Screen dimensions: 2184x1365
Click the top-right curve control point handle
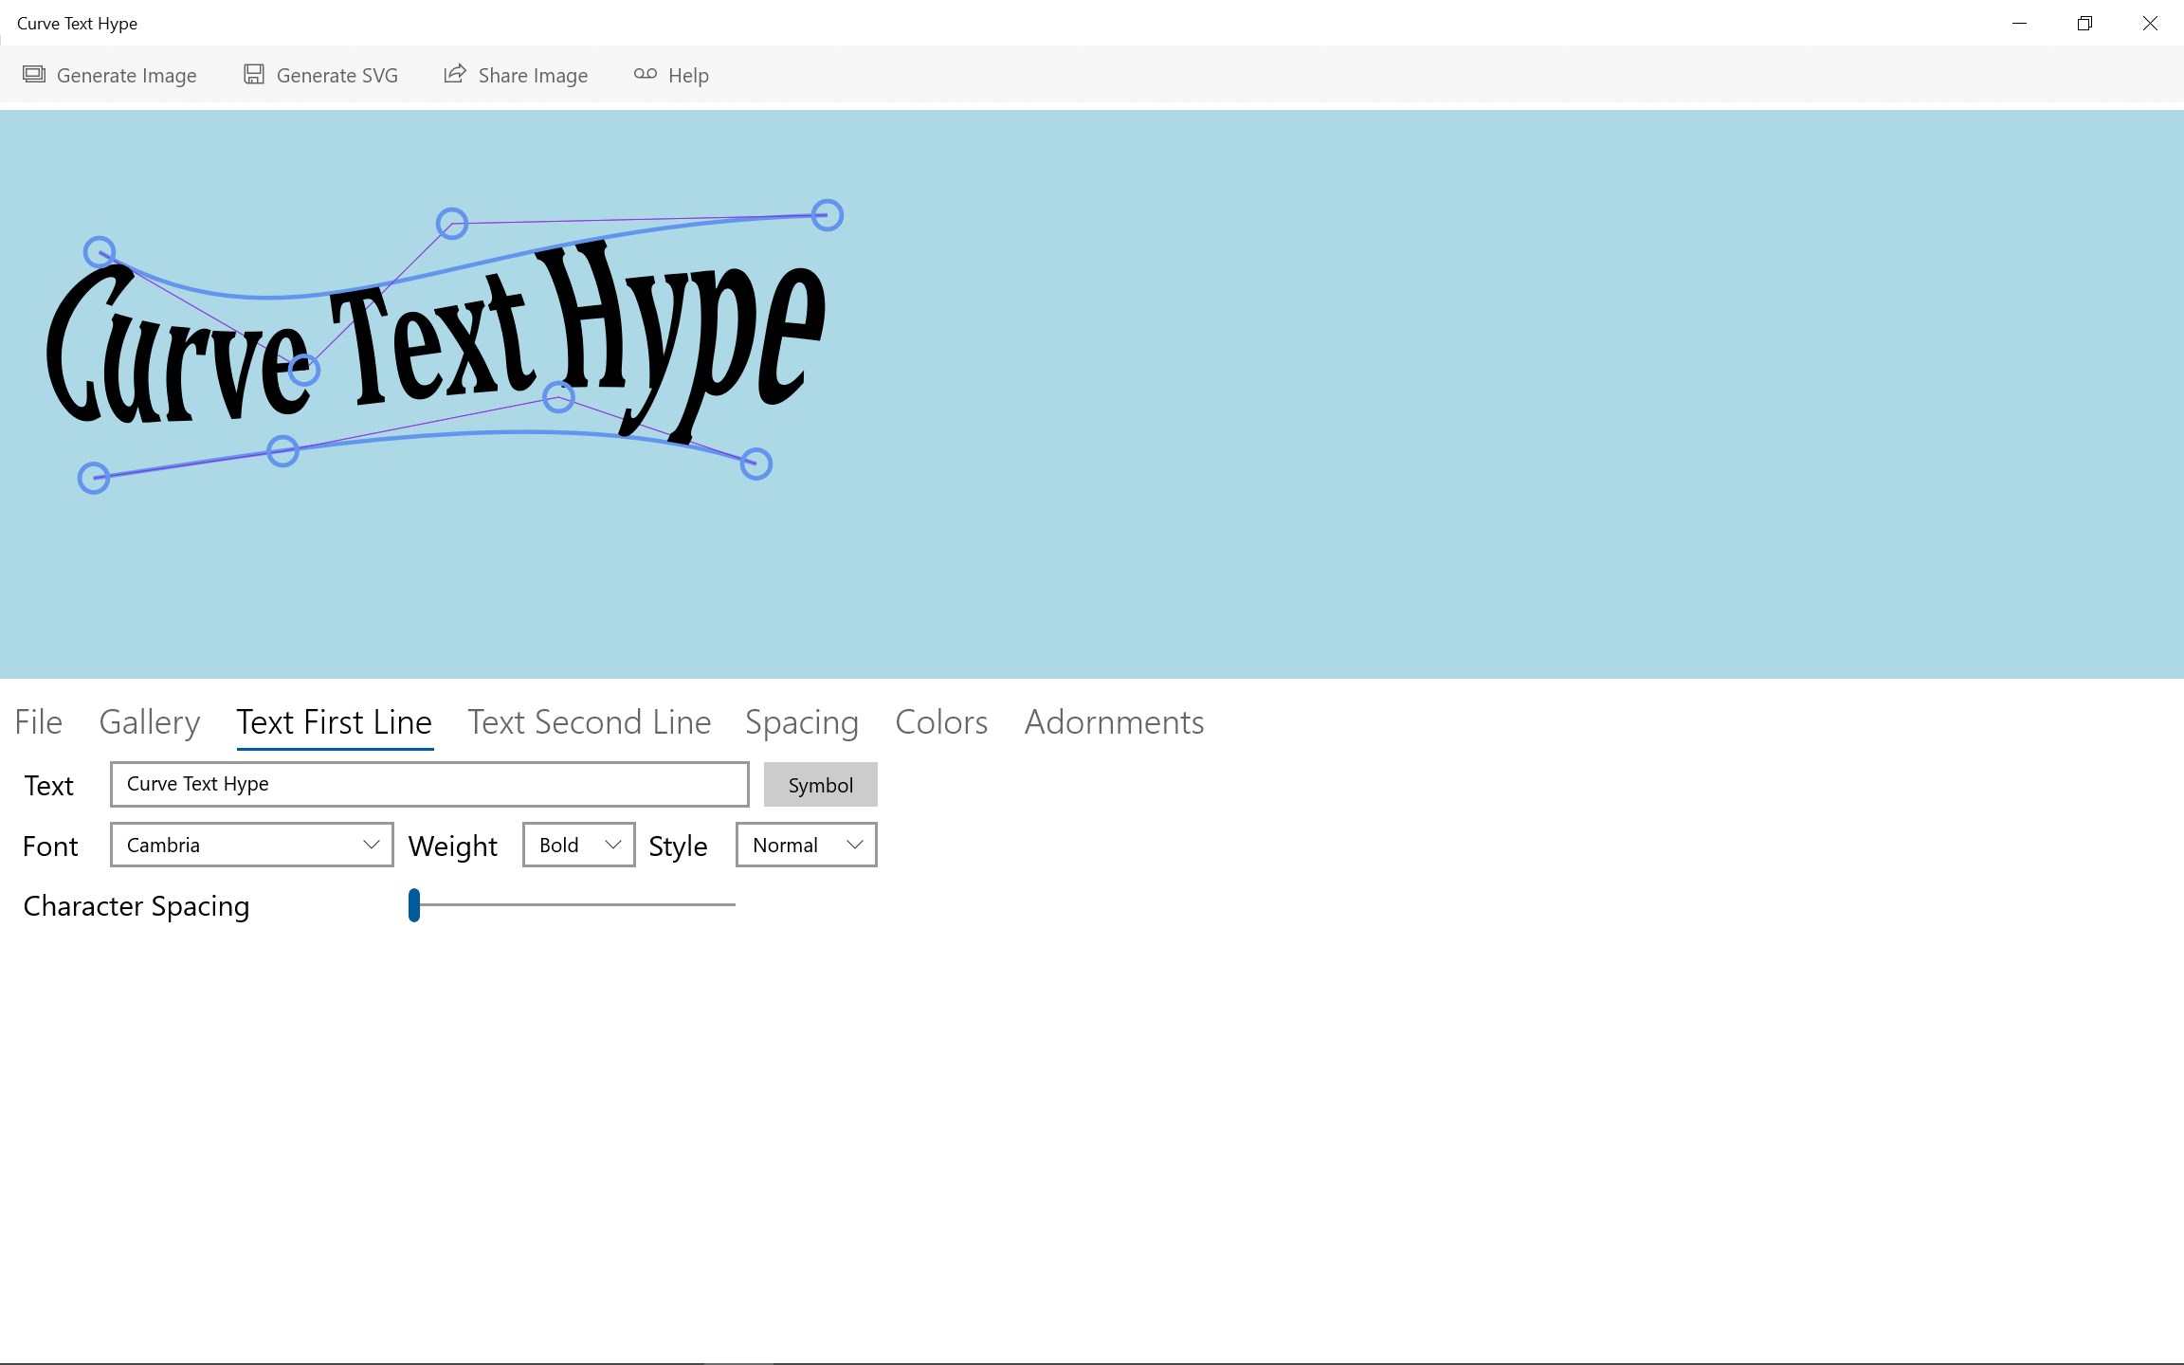tap(828, 215)
